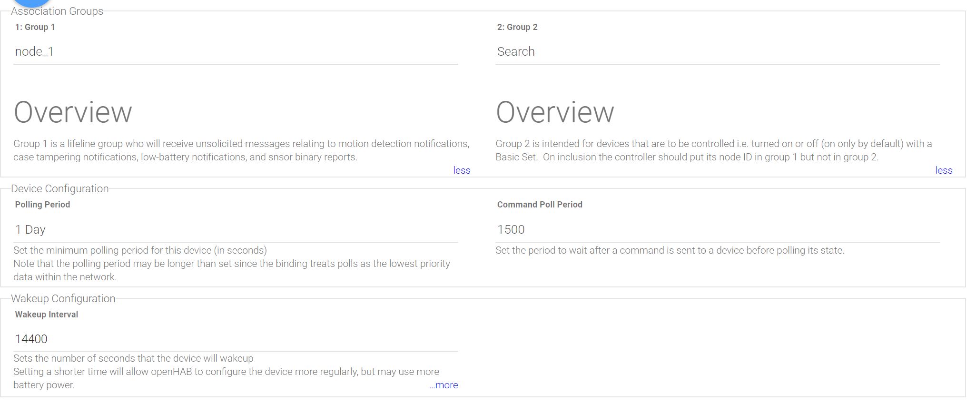Image resolution: width=976 pixels, height=404 pixels.
Task: Click the Command Poll Period label
Action: (540, 205)
